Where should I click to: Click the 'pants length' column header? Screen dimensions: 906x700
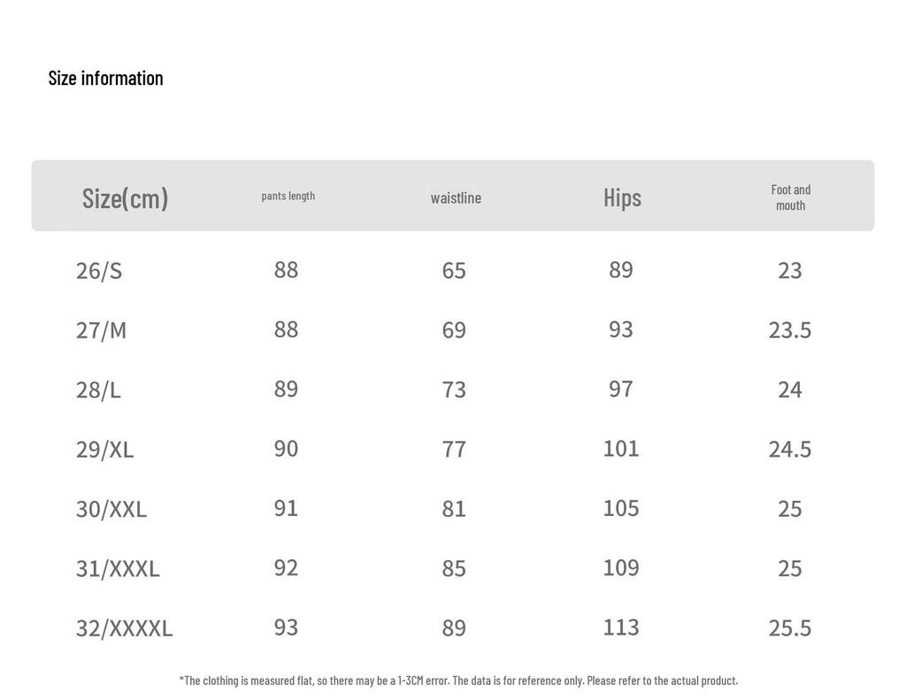pos(288,196)
